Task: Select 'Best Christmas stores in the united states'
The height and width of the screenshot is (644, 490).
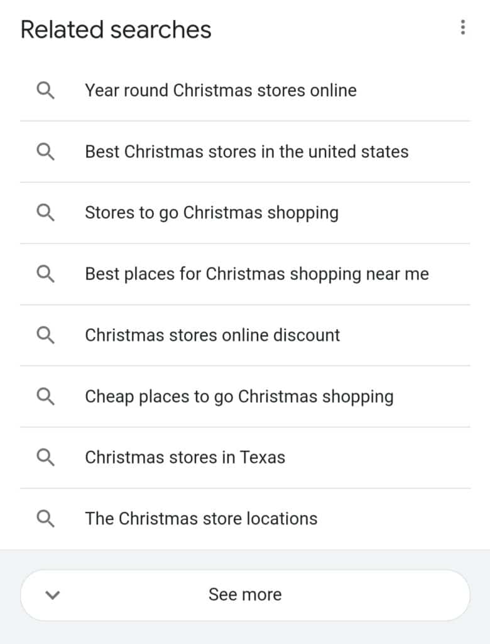Action: pos(246,152)
